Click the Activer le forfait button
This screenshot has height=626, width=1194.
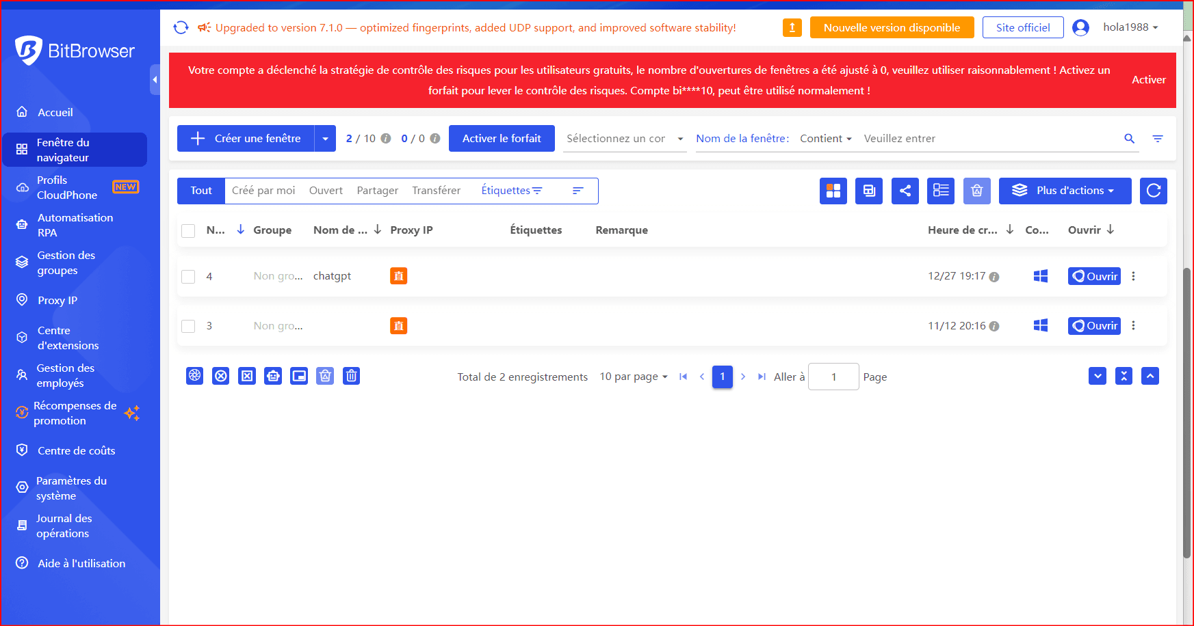point(501,139)
